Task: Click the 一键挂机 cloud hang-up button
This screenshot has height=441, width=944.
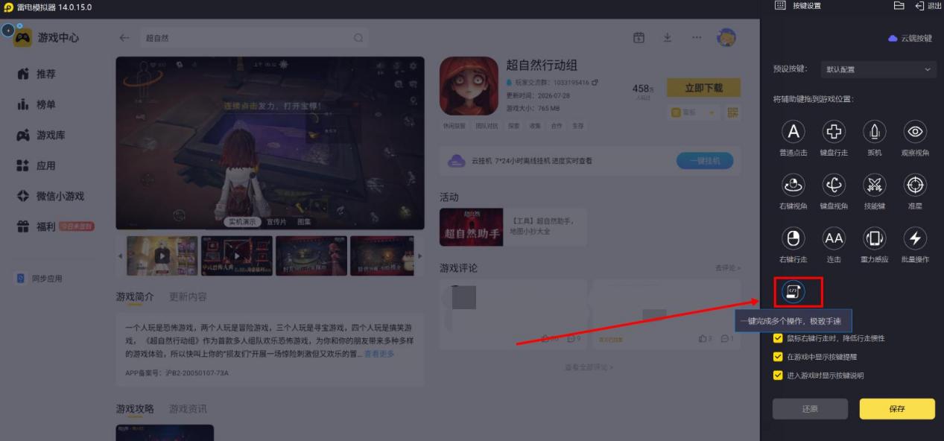Action: coord(704,161)
